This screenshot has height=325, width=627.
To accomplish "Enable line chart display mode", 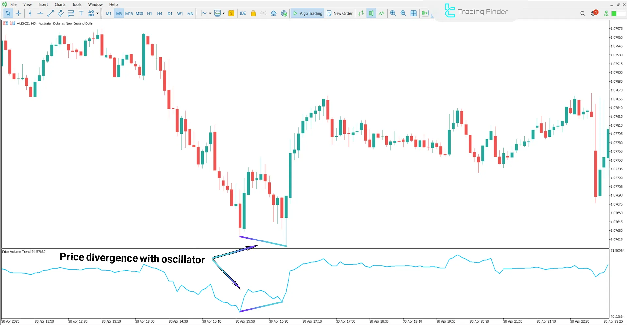I will point(382,13).
